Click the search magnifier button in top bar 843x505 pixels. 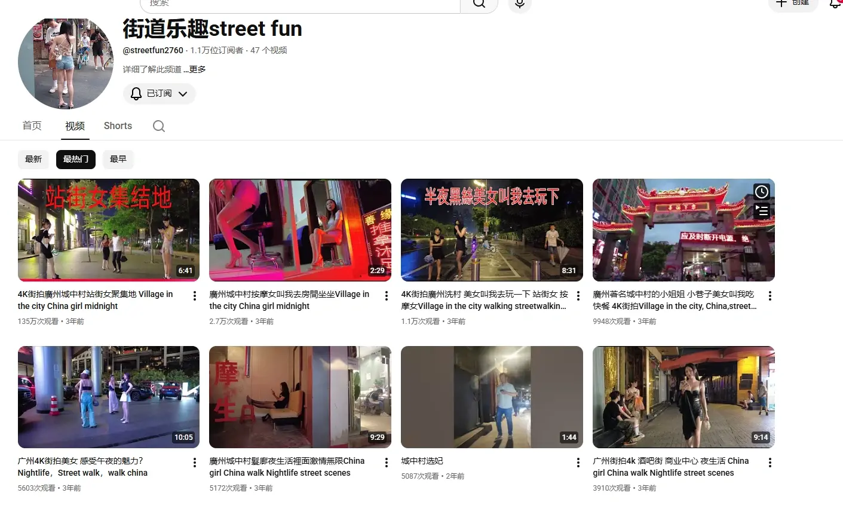point(479,4)
